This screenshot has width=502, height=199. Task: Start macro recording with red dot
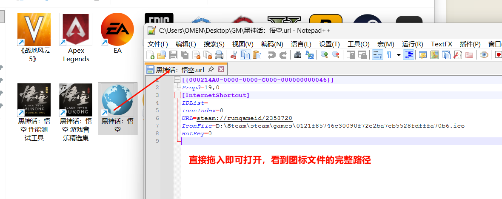tap(498, 55)
